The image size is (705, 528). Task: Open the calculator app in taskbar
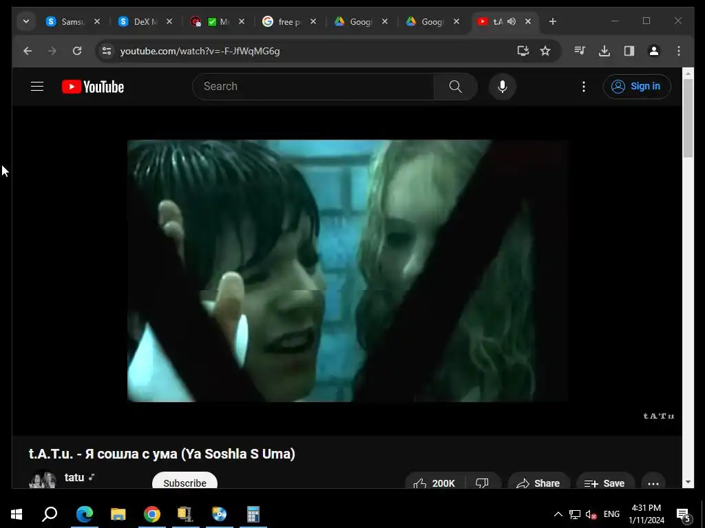253,514
